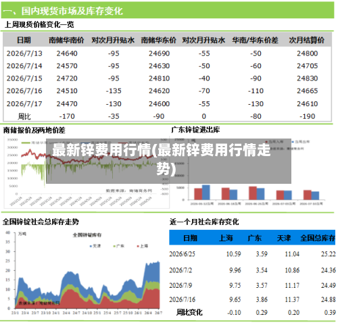The image size is (338, 323).
Task: Click the 南储华南价 column header
Action: point(66,40)
